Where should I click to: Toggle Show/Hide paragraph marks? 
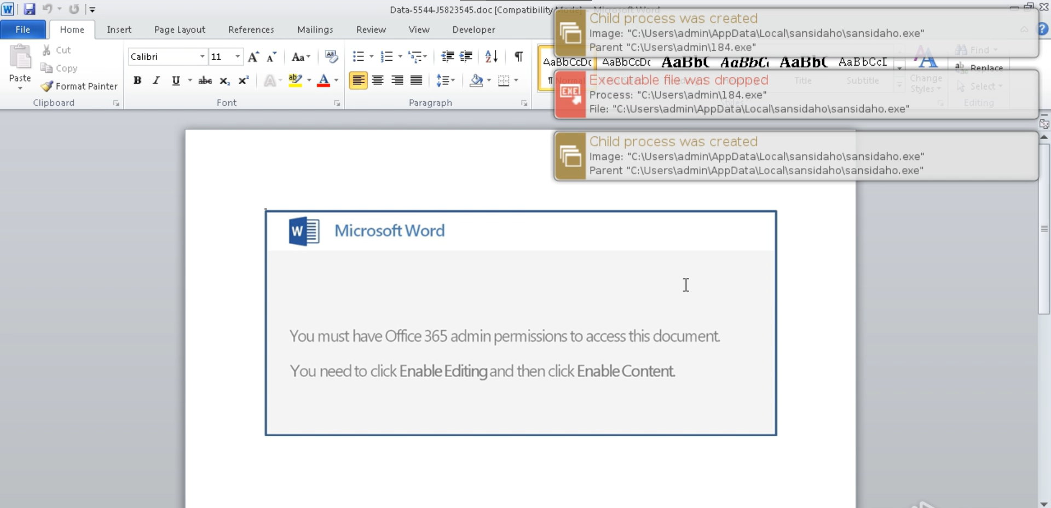pyautogui.click(x=518, y=56)
